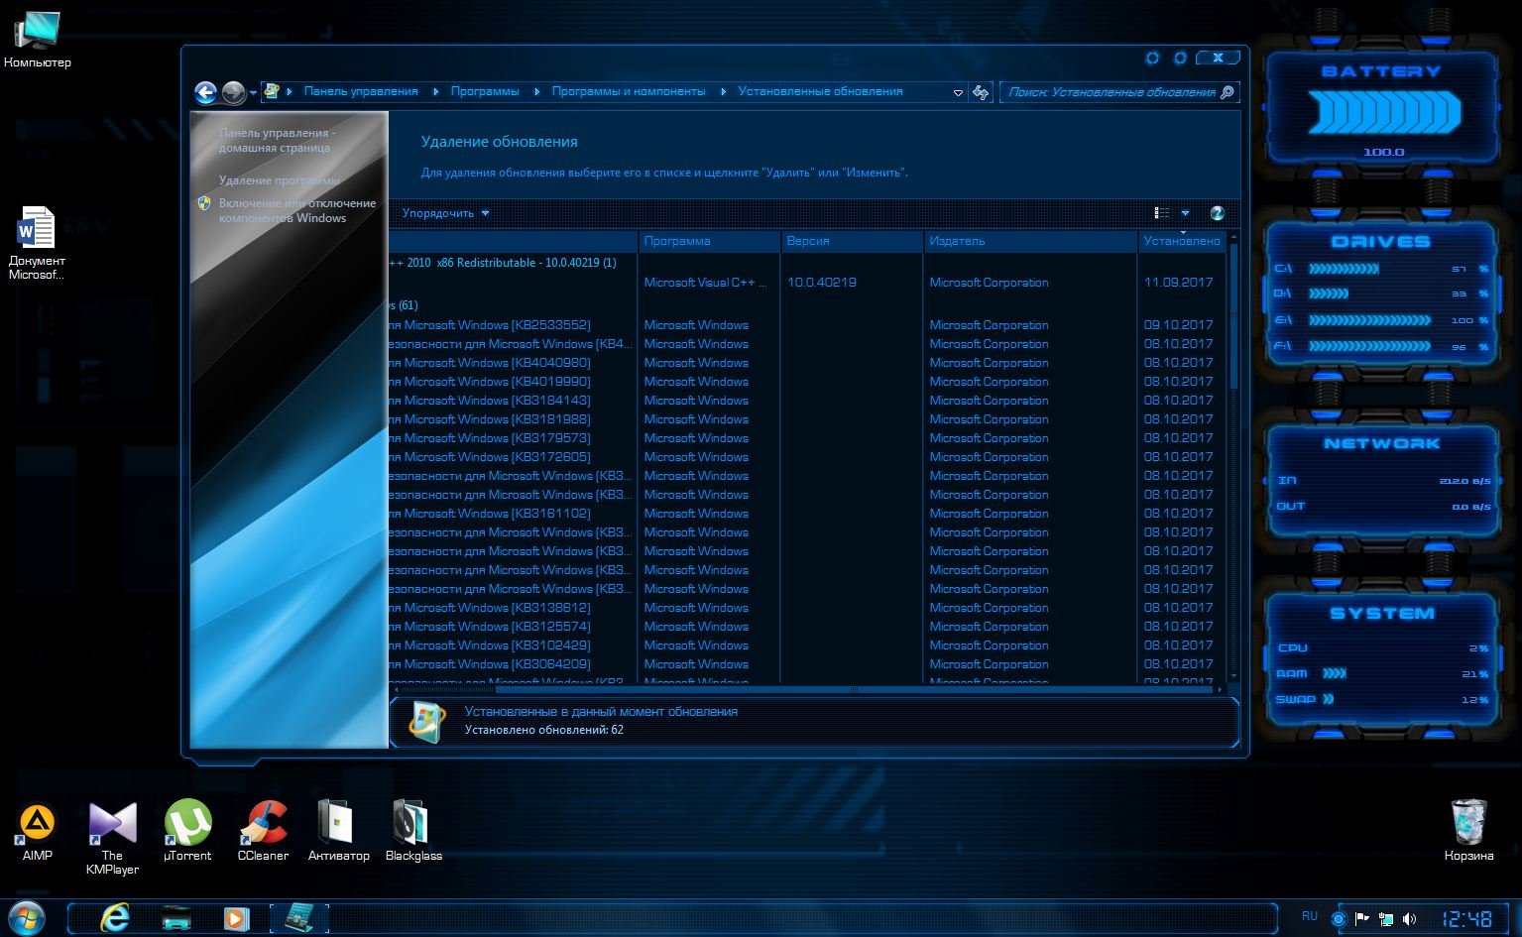Select the KB3184143 update row
This screenshot has height=937, width=1522.
coord(808,401)
